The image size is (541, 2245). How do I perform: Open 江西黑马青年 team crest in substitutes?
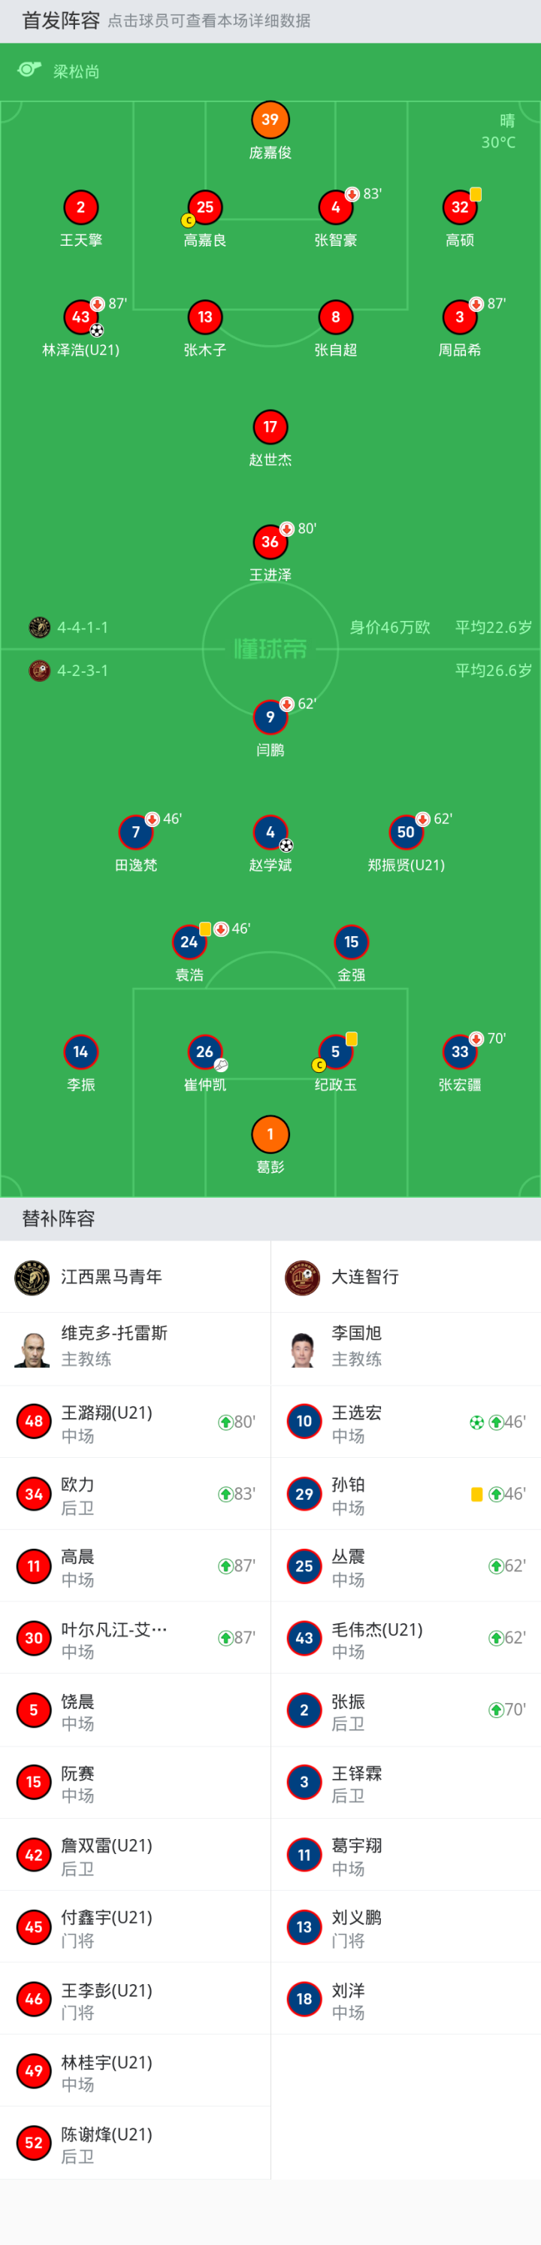(x=32, y=1277)
